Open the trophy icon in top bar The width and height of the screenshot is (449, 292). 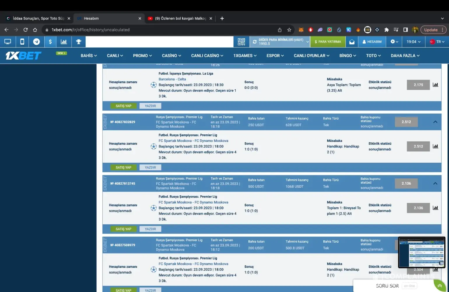(78, 42)
